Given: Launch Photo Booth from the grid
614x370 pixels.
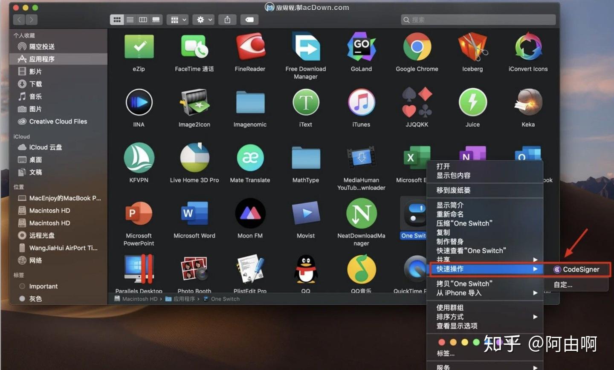Looking at the screenshot, I should 194,269.
